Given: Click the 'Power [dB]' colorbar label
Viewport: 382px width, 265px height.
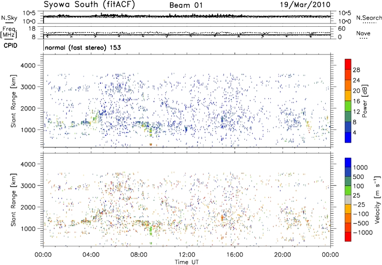Looking at the screenshot, I should 365,101.
